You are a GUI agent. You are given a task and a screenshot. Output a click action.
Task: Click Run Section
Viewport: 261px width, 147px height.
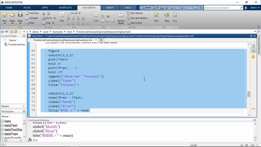tap(135, 13)
